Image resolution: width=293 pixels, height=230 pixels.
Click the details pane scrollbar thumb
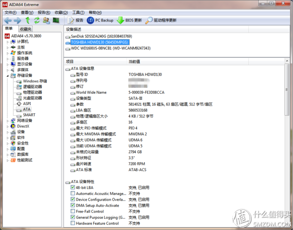[x=287, y=90]
